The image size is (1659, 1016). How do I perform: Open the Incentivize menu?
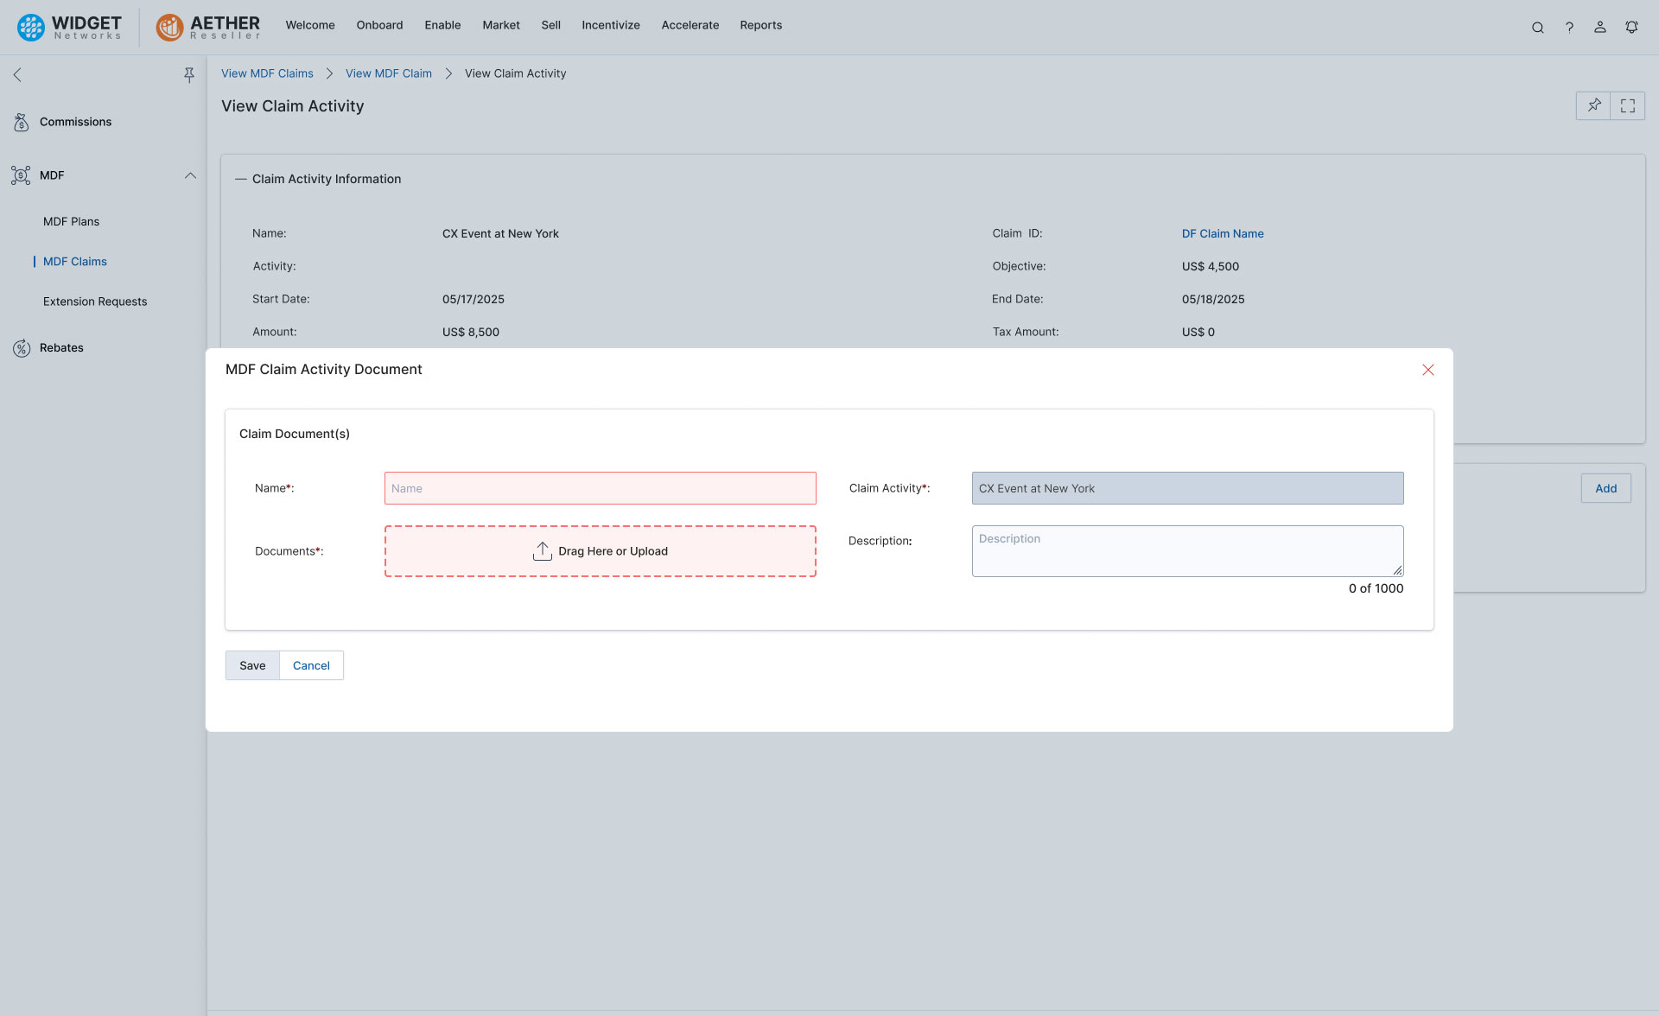coord(610,25)
